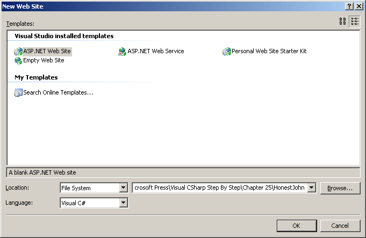Select the ASP.NET Web Service template icon
Image resolution: width=366 pixels, height=238 pixels.
[122, 52]
